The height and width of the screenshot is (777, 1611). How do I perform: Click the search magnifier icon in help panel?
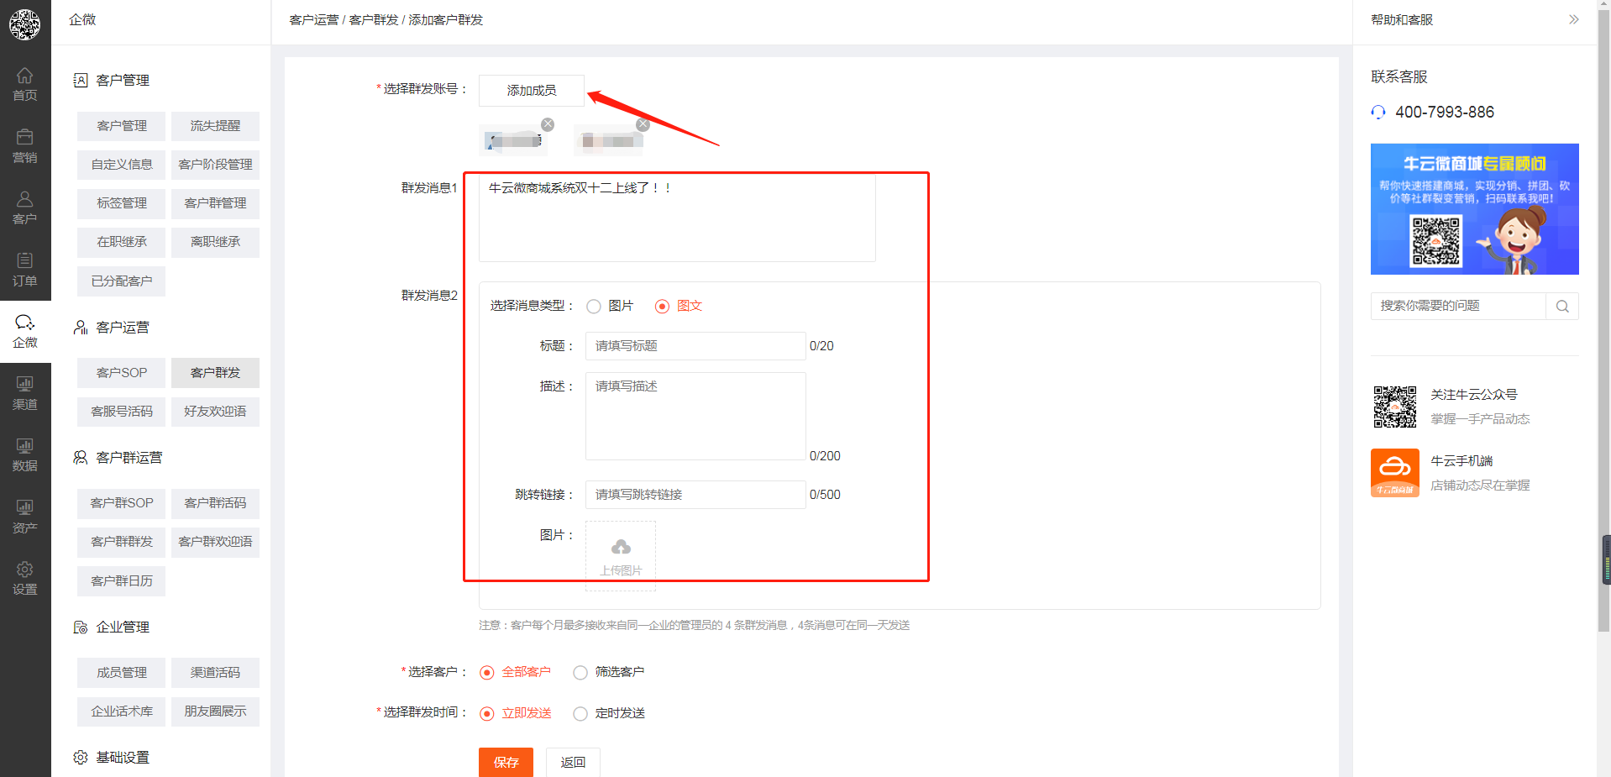[x=1562, y=306]
